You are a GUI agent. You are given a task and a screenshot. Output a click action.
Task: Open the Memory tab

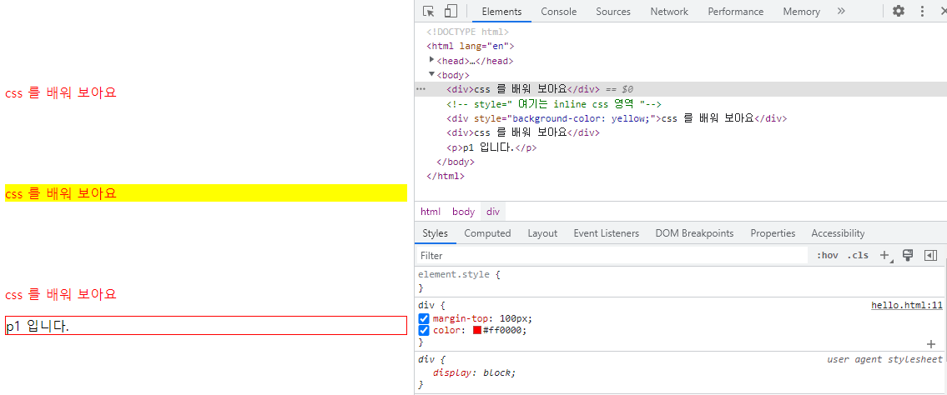coord(802,12)
